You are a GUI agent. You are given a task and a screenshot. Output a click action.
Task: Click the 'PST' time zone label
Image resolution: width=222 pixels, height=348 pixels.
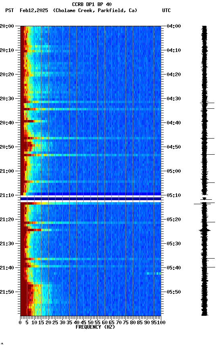point(10,10)
